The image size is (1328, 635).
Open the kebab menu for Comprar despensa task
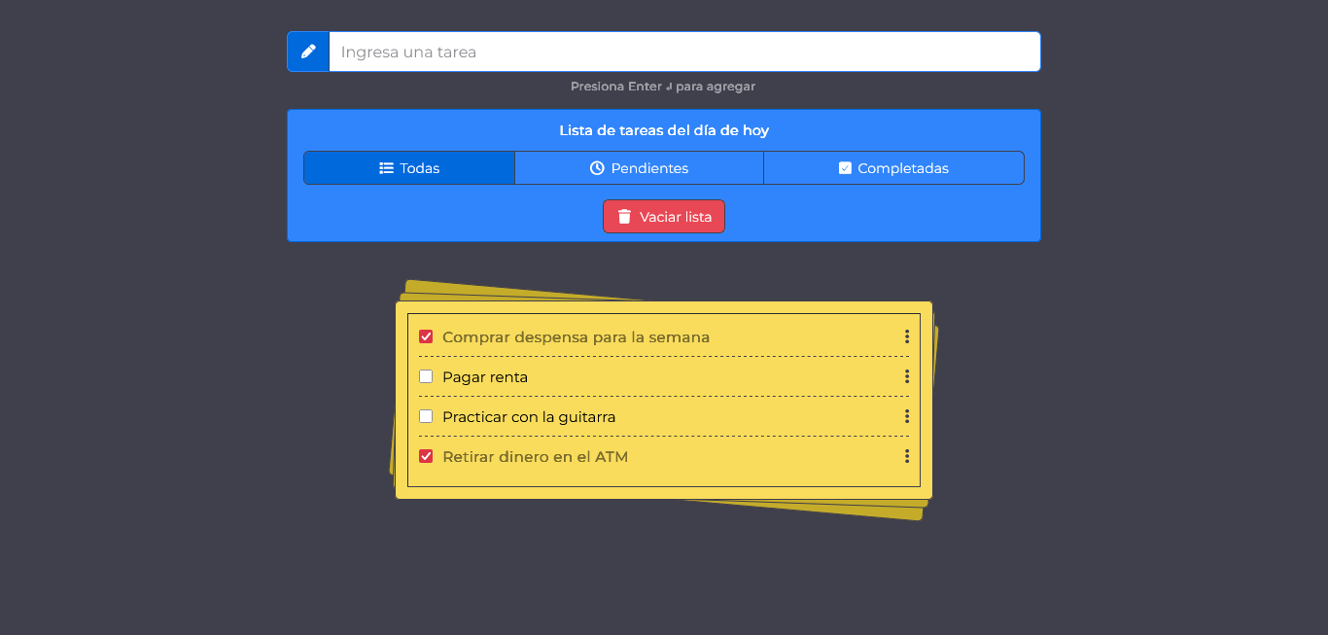click(x=906, y=335)
